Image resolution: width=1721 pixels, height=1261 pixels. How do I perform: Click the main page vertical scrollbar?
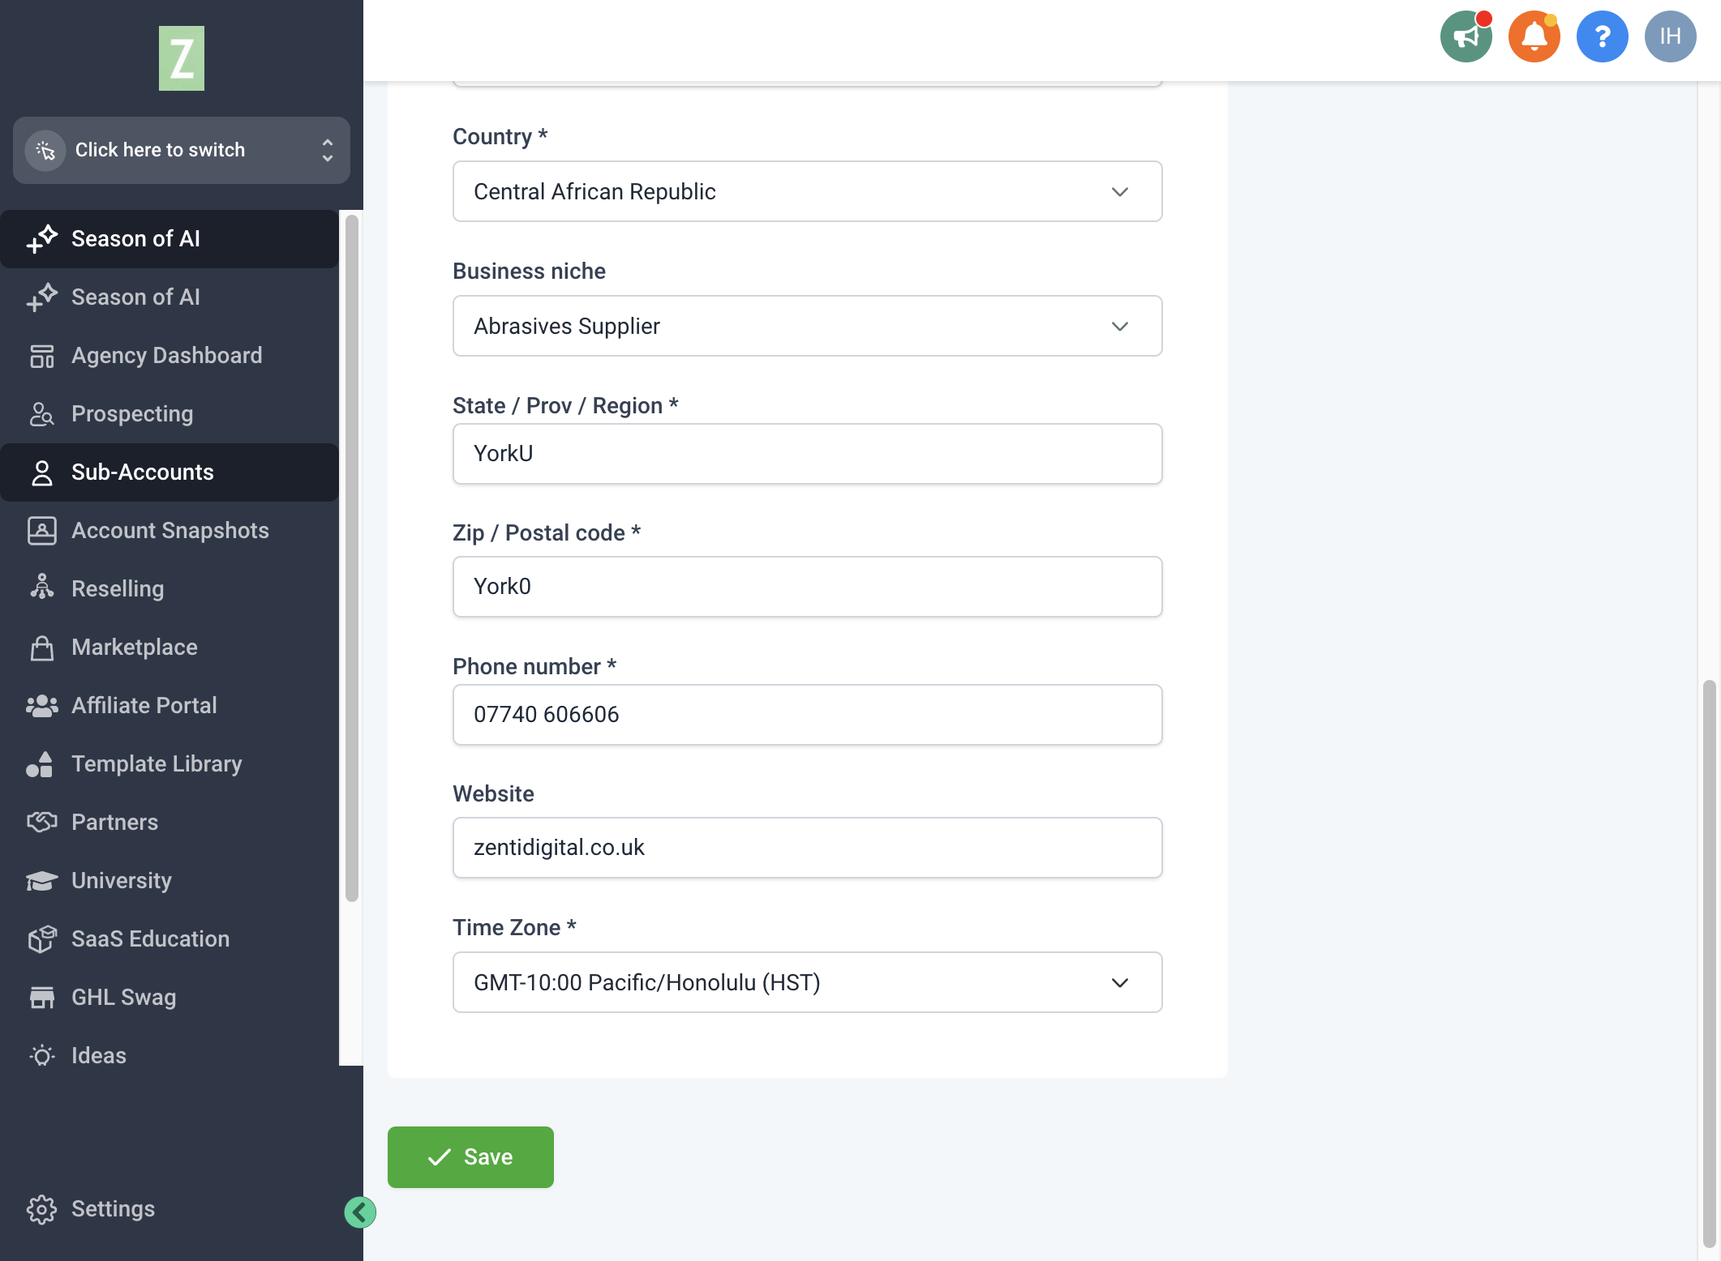pos(1710,964)
